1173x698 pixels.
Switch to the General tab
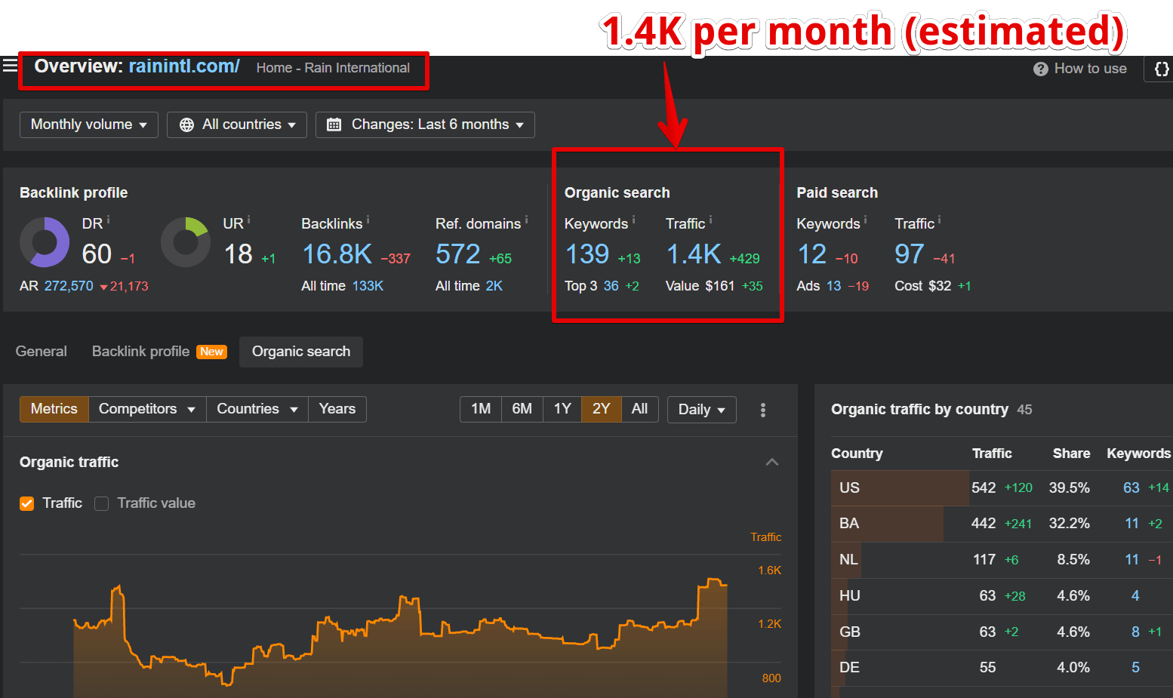42,352
